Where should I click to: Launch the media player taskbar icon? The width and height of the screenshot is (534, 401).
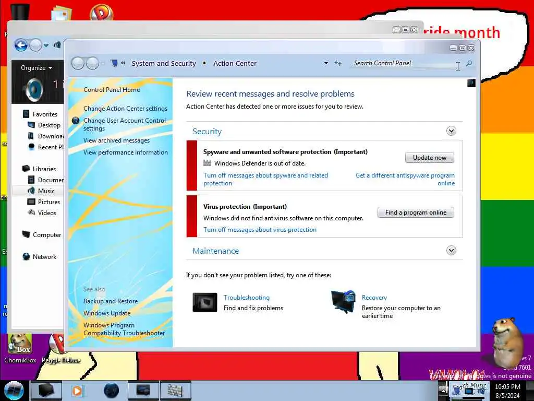77,391
